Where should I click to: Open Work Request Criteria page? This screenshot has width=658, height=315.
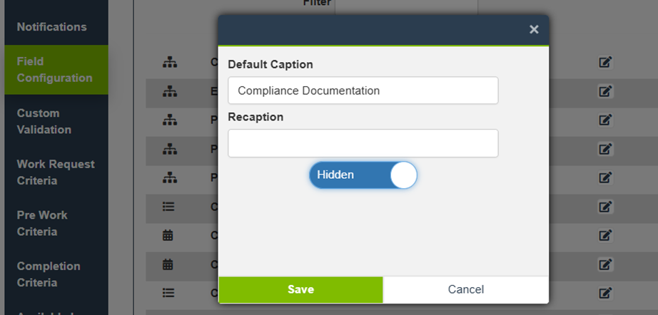click(56, 172)
